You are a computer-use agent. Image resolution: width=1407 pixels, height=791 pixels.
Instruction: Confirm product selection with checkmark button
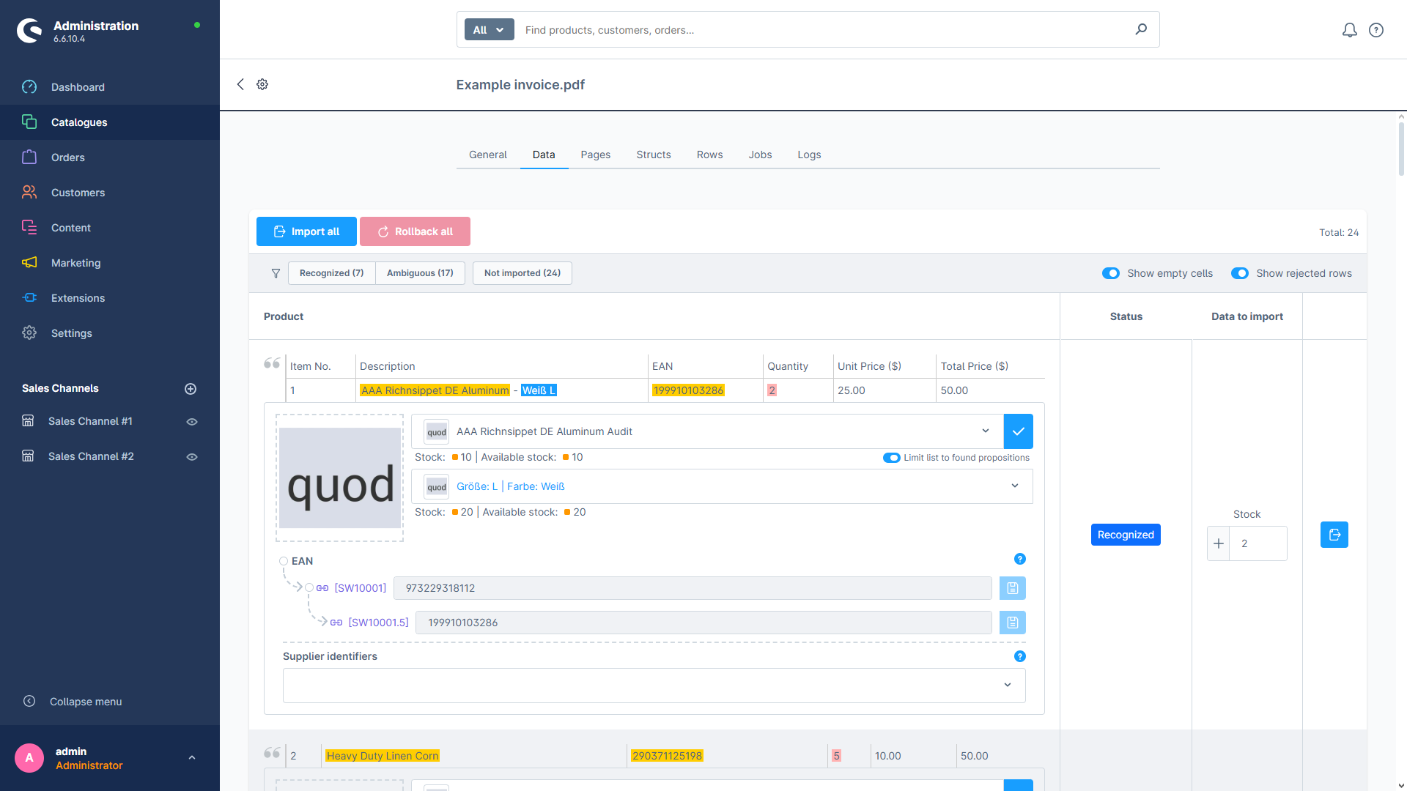[x=1019, y=431]
